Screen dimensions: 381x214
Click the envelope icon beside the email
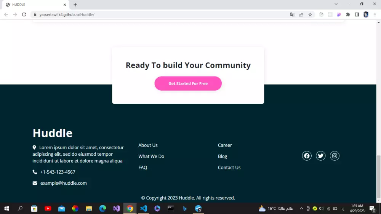35,183
